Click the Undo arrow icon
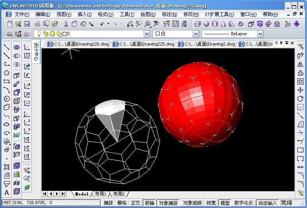This screenshot has width=307, height=208. coord(102,24)
